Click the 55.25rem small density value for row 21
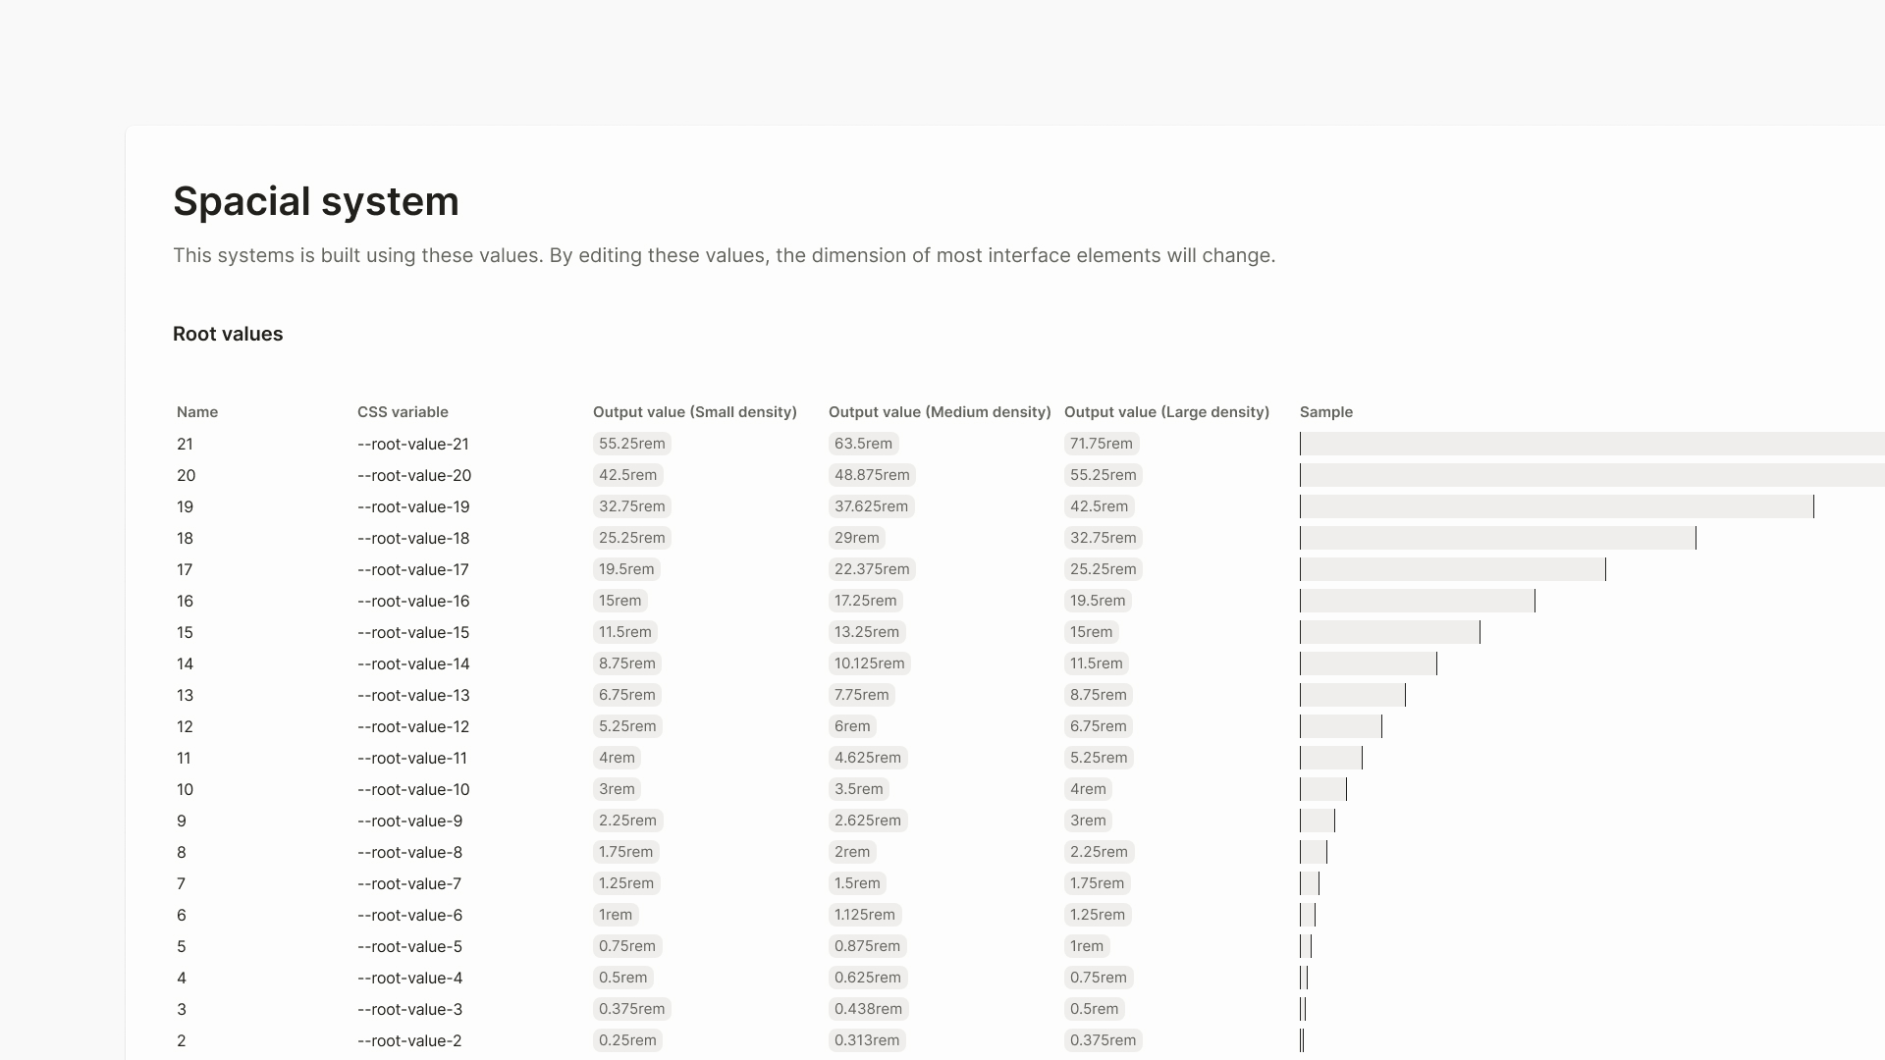 pyautogui.click(x=631, y=444)
